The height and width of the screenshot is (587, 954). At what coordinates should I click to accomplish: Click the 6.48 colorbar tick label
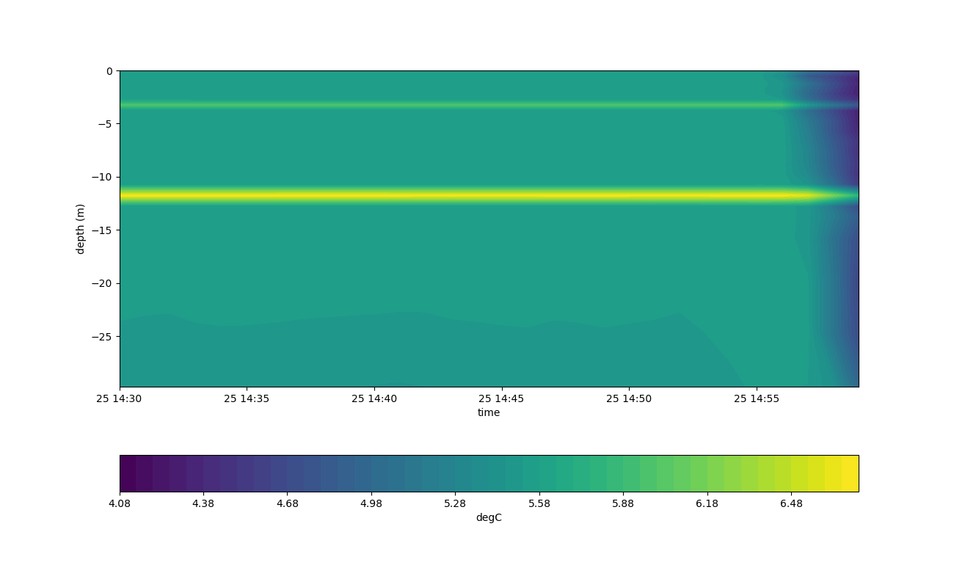coord(791,504)
